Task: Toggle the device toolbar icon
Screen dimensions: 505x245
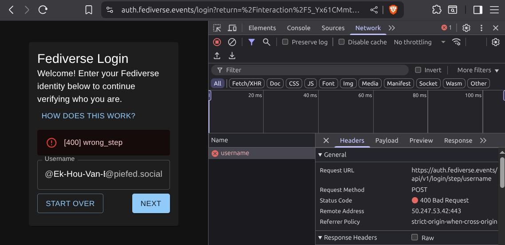Action: [x=232, y=28]
